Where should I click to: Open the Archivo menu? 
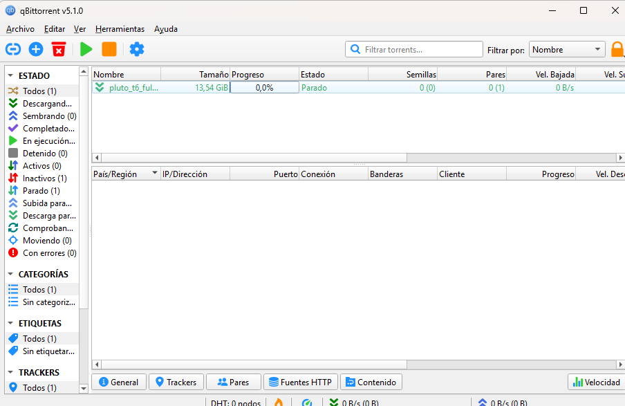(20, 29)
